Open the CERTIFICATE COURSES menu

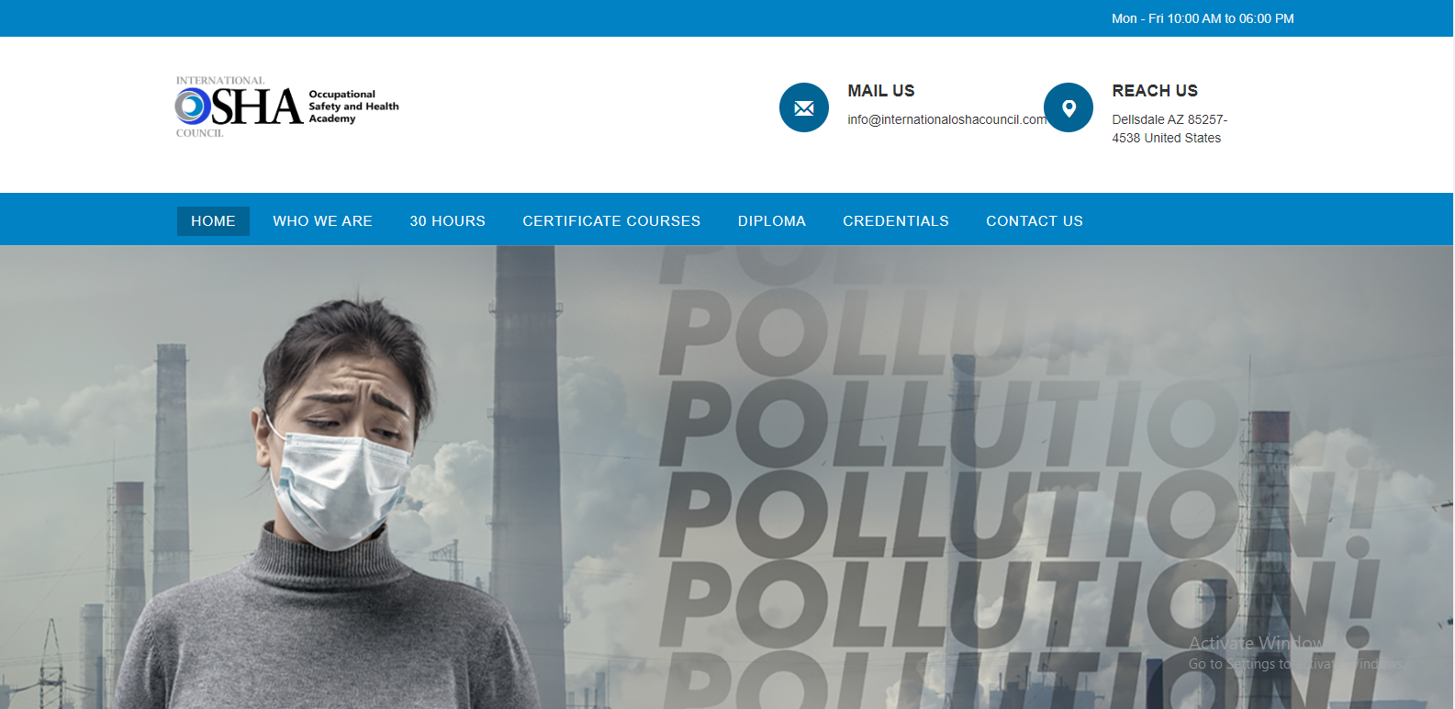[x=611, y=221]
